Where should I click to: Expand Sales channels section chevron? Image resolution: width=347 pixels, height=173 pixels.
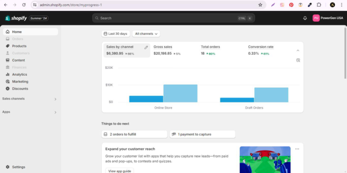55,99
